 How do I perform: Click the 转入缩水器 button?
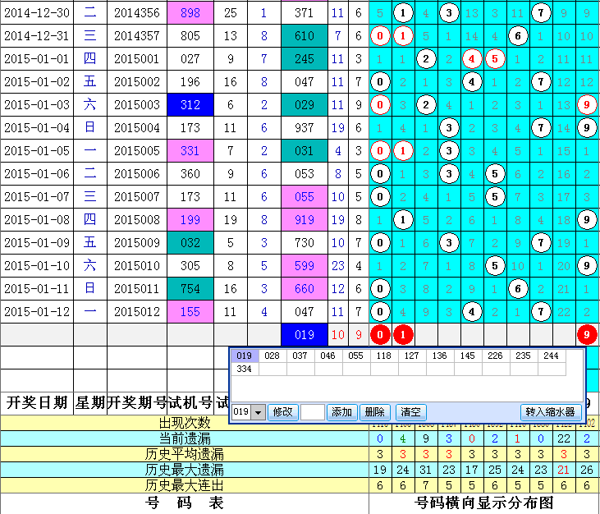551,412
